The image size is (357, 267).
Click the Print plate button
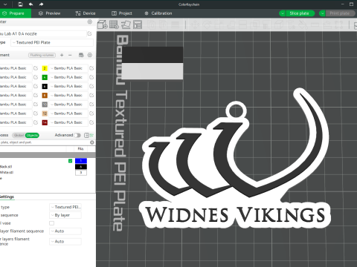pos(340,13)
